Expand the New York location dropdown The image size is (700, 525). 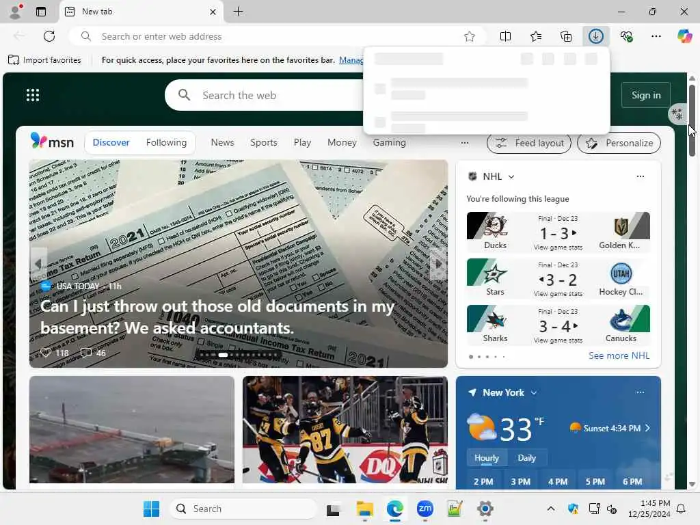point(533,393)
